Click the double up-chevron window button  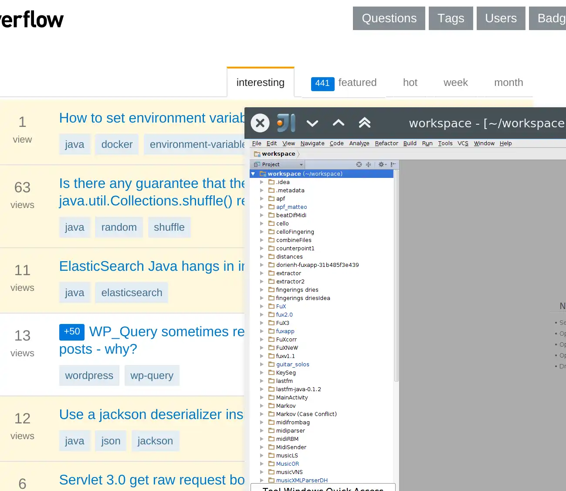tap(365, 123)
